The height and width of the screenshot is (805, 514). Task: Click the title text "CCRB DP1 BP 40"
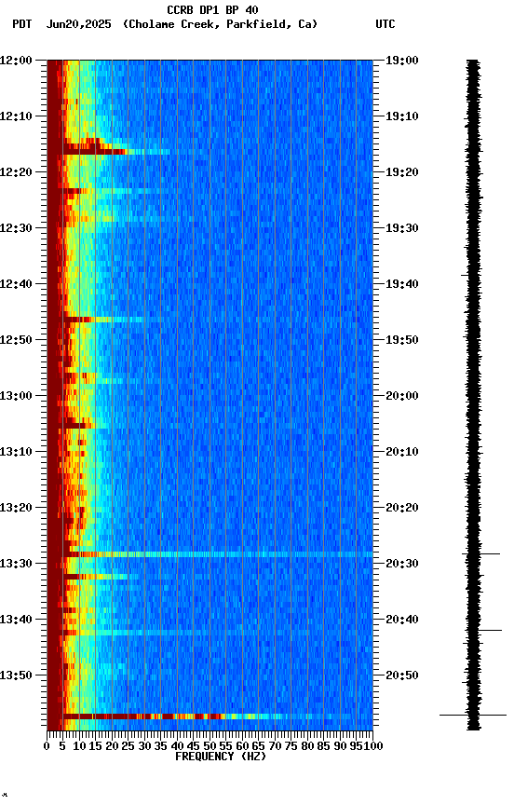pyautogui.click(x=212, y=9)
